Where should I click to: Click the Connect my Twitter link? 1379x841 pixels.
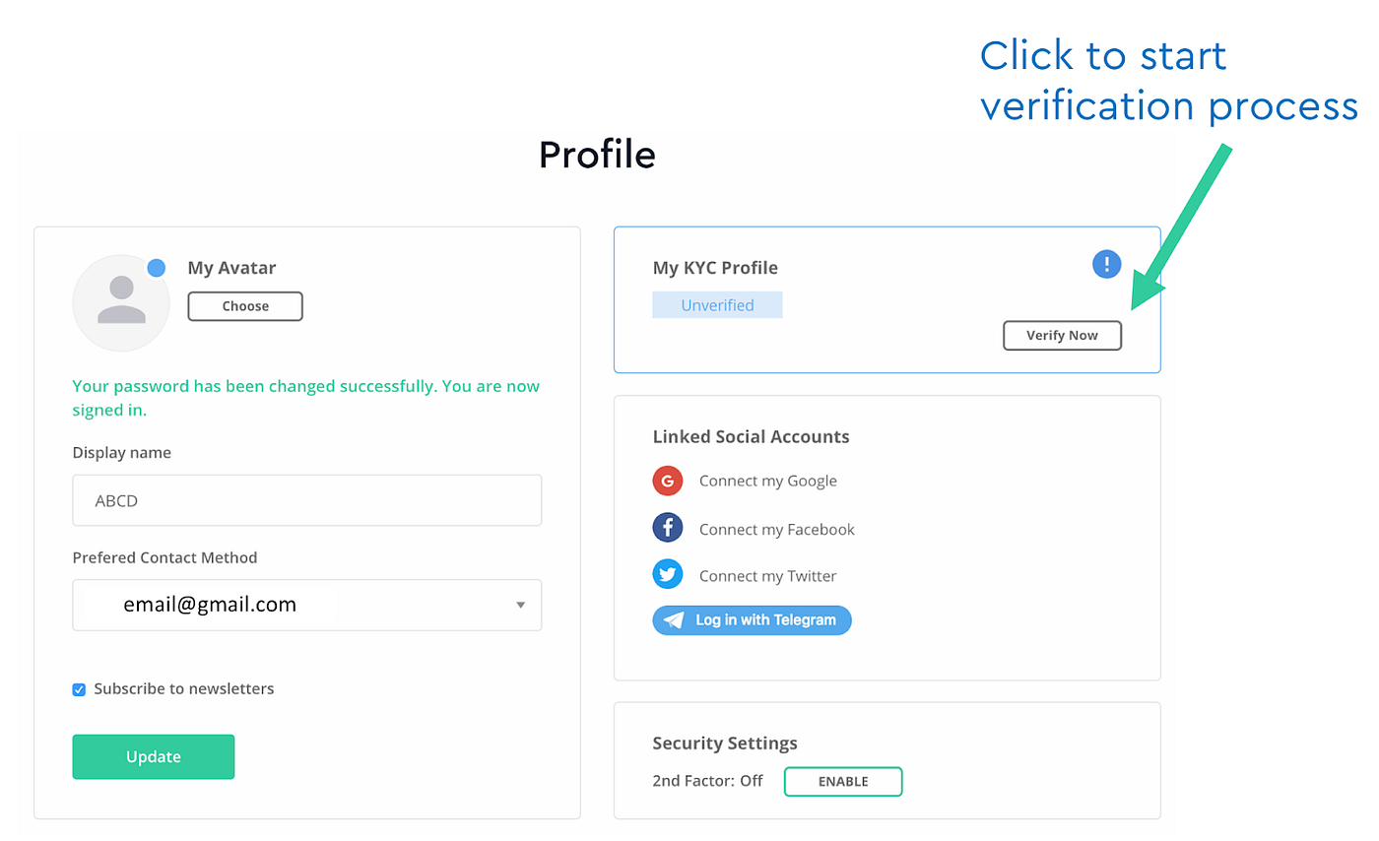768,575
